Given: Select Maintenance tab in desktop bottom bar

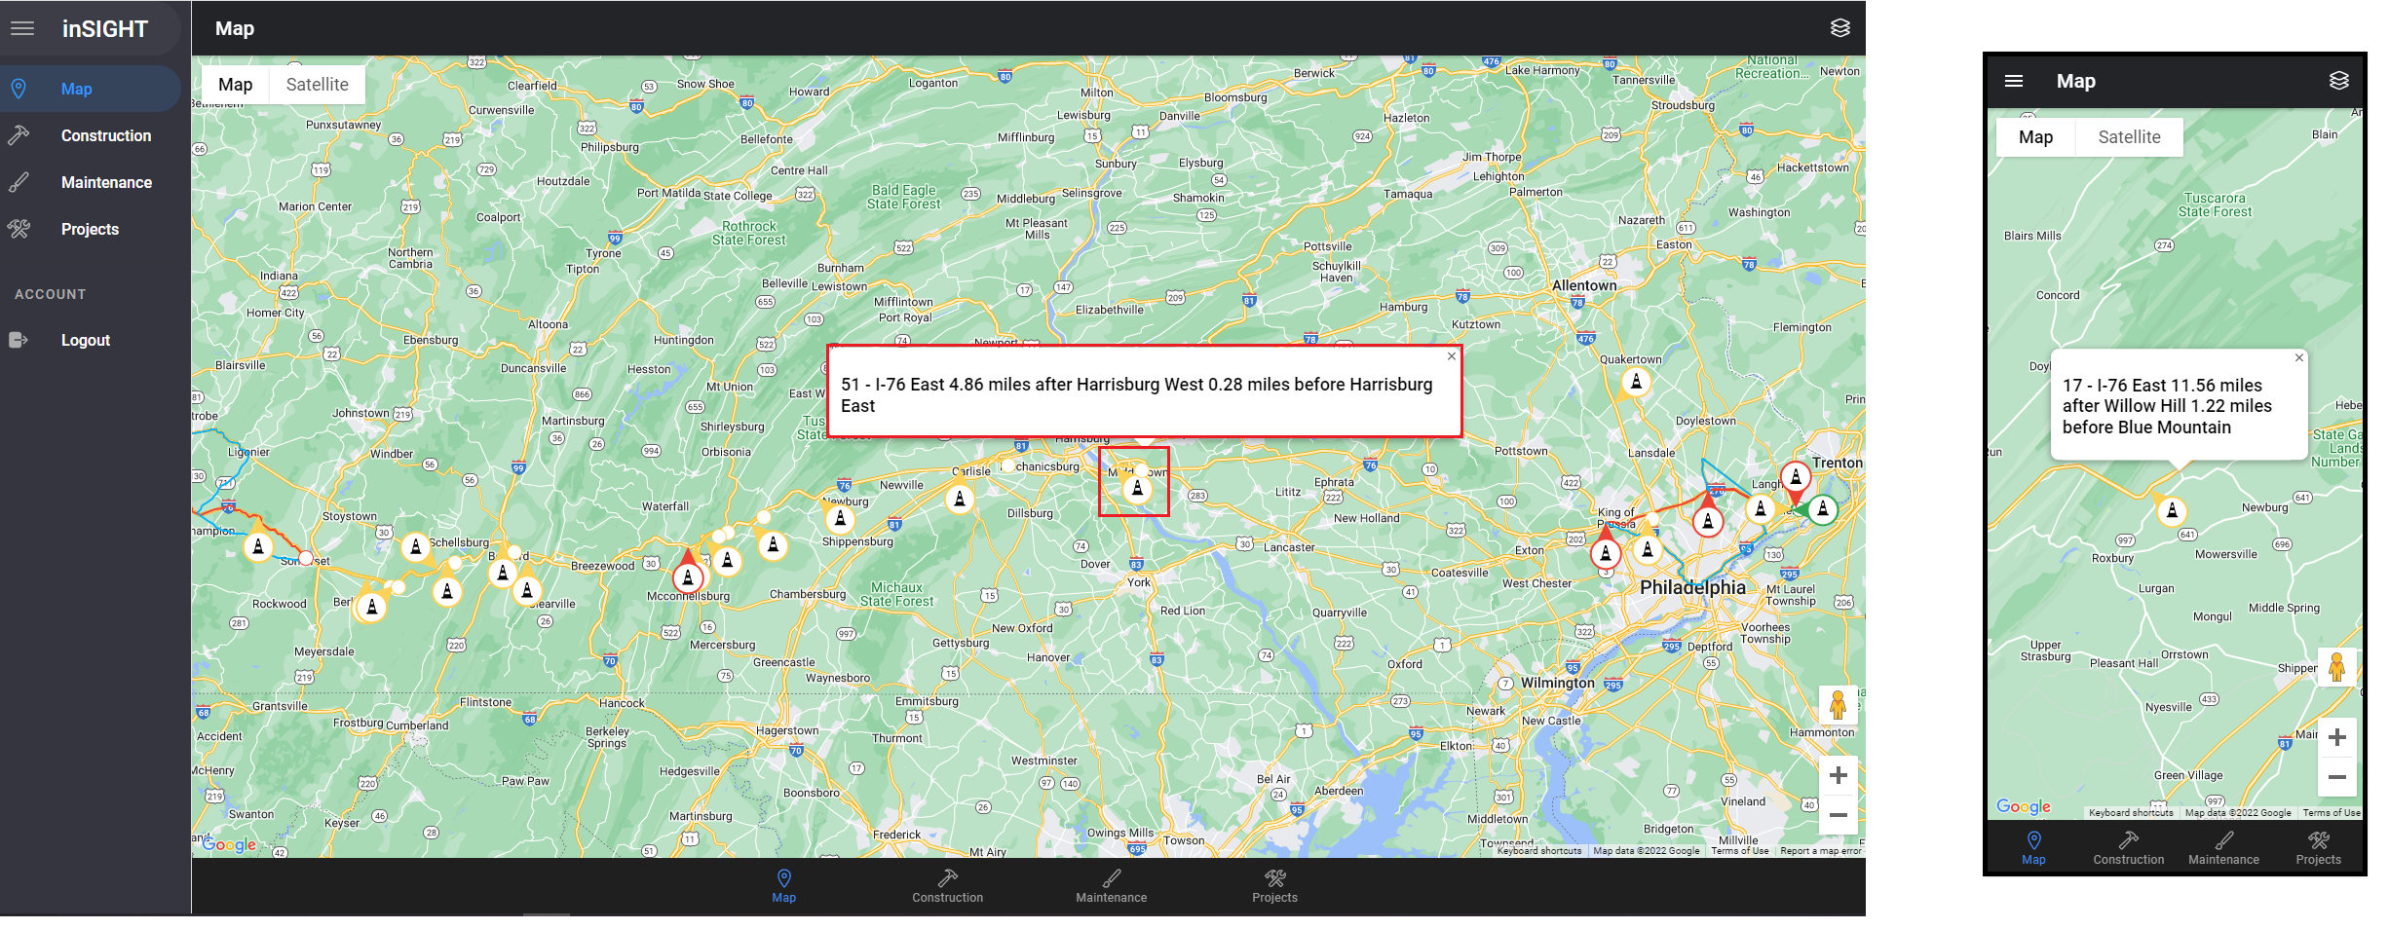Looking at the screenshot, I should tap(1112, 886).
